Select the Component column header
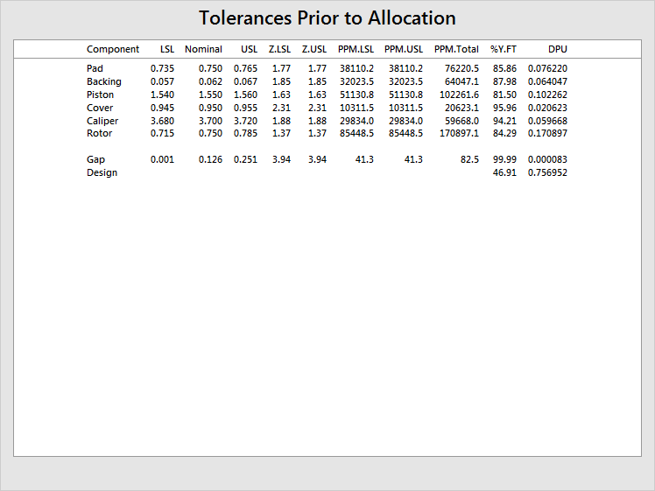The height and width of the screenshot is (491, 655). [x=113, y=49]
